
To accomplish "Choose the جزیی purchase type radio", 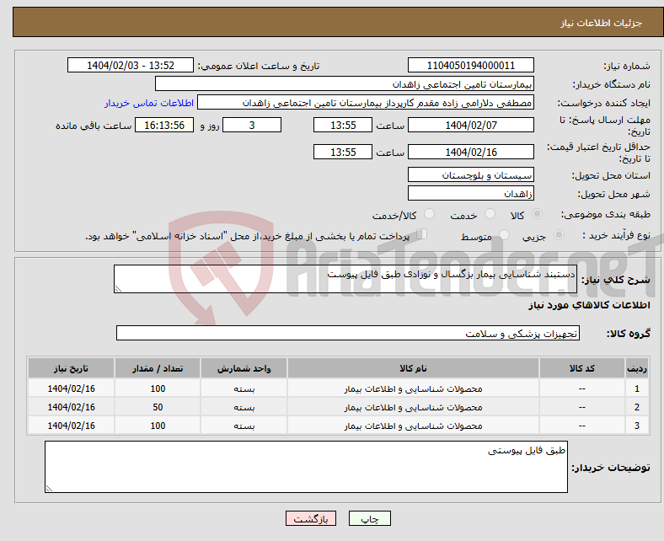I will pyautogui.click(x=560, y=236).
